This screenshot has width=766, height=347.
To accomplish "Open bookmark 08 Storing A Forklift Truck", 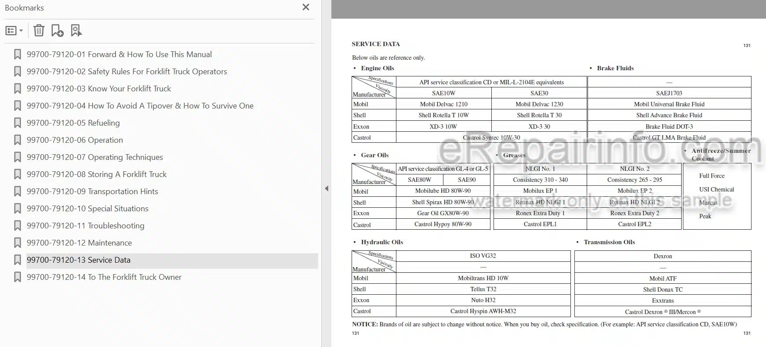I will 97,174.
